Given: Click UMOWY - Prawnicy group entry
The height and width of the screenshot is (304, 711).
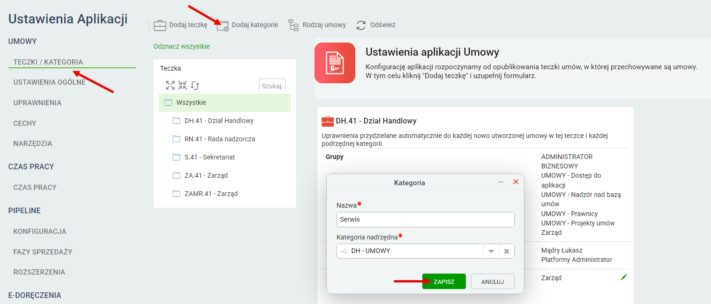Looking at the screenshot, I should pos(569,214).
